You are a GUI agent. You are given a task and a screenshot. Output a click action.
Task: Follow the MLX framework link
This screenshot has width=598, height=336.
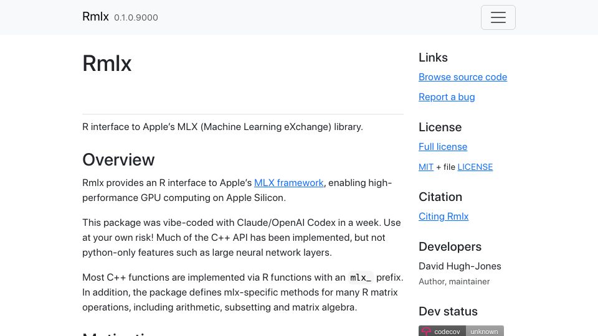pyautogui.click(x=288, y=183)
